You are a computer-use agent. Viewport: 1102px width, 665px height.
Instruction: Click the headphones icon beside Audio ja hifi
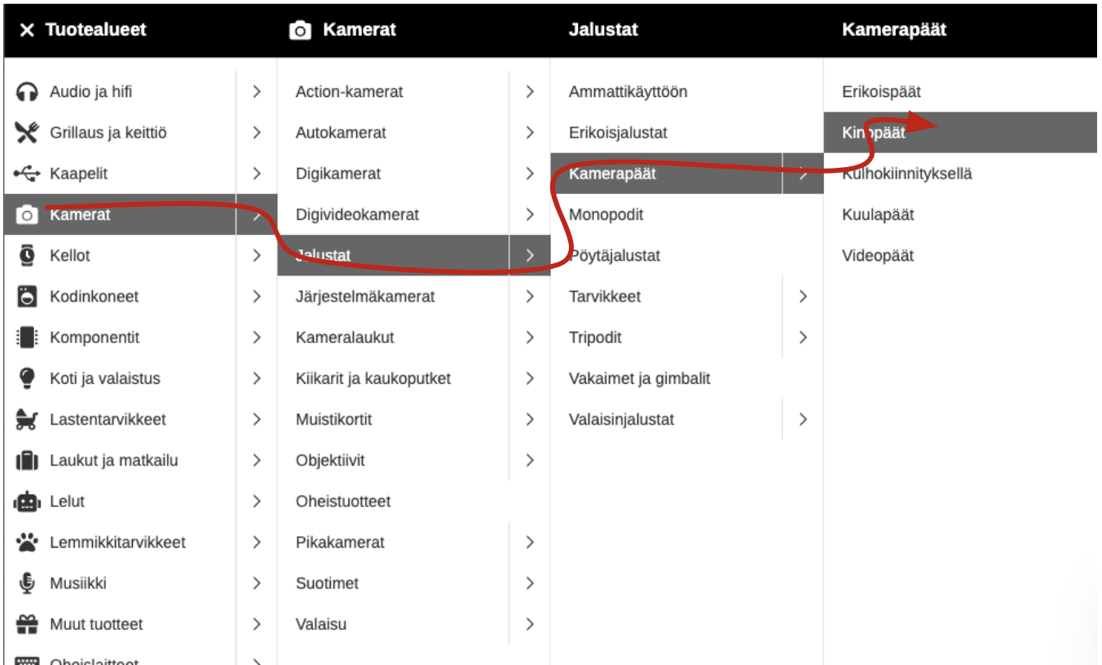coord(27,92)
